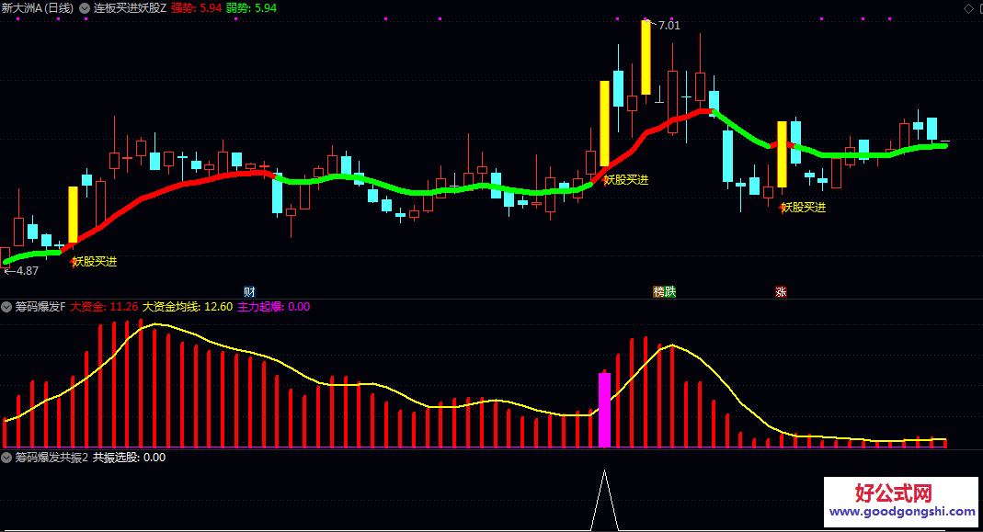Click the 共振选股: 0.00 readout

pyautogui.click(x=129, y=458)
